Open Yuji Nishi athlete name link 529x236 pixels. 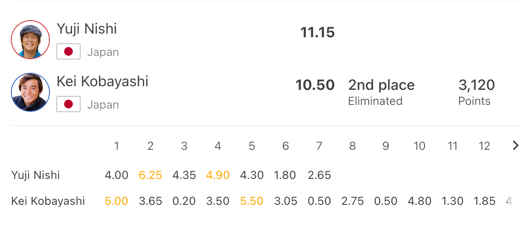[87, 29]
